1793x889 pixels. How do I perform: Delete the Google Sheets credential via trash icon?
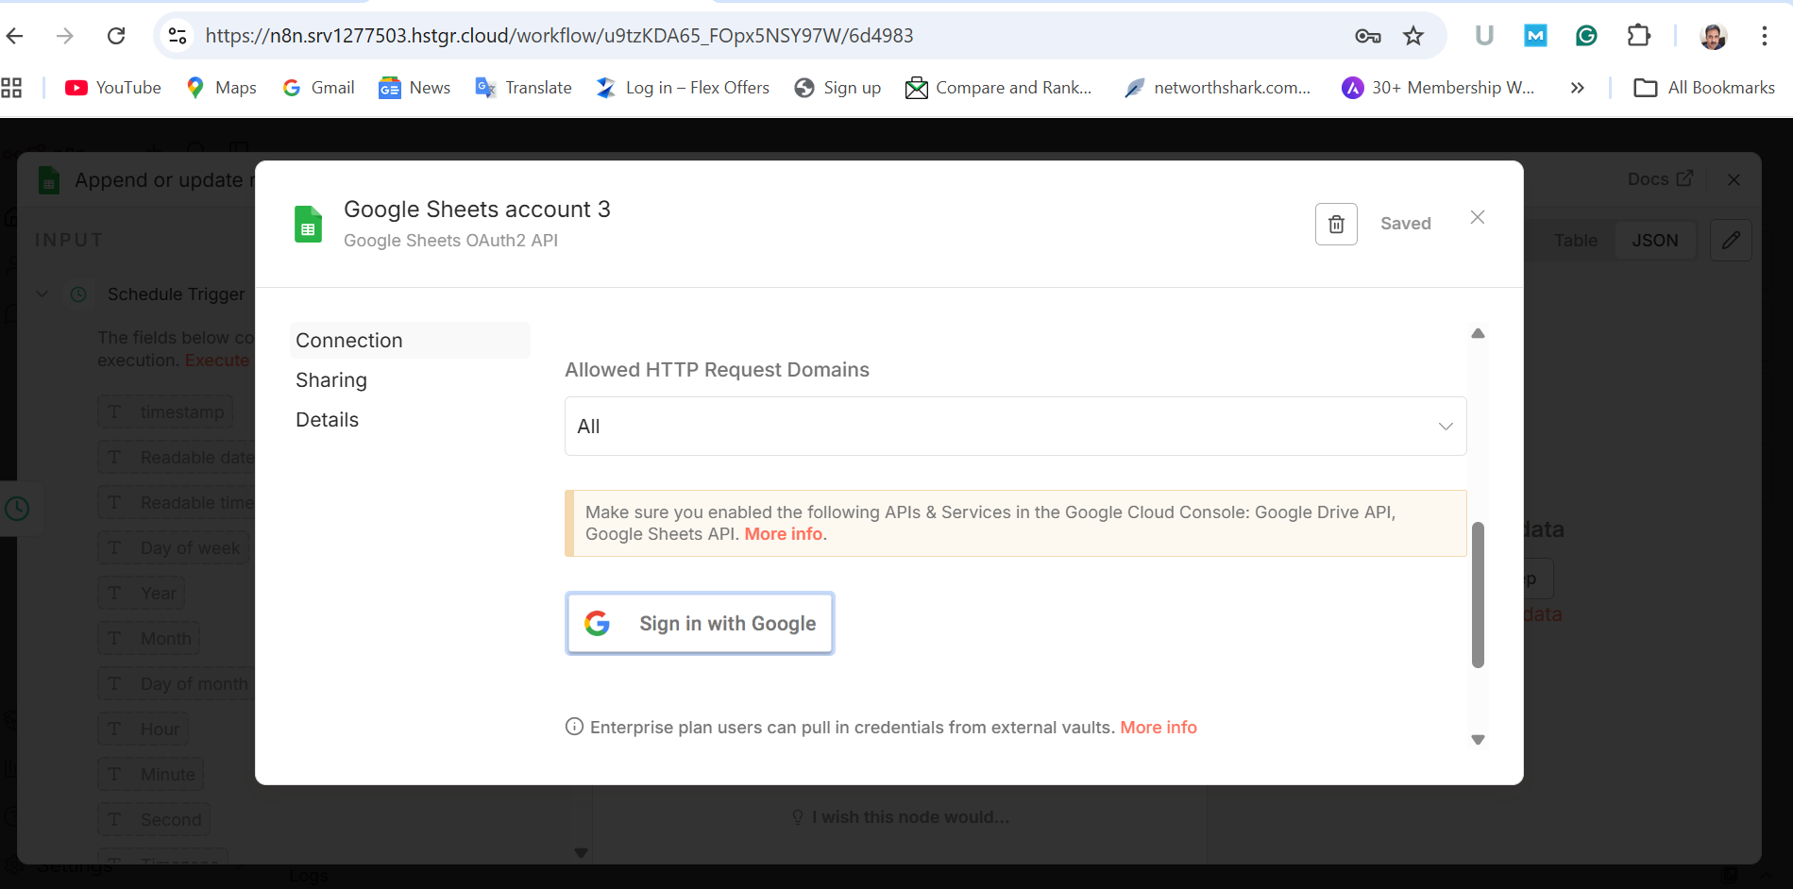[x=1336, y=224]
